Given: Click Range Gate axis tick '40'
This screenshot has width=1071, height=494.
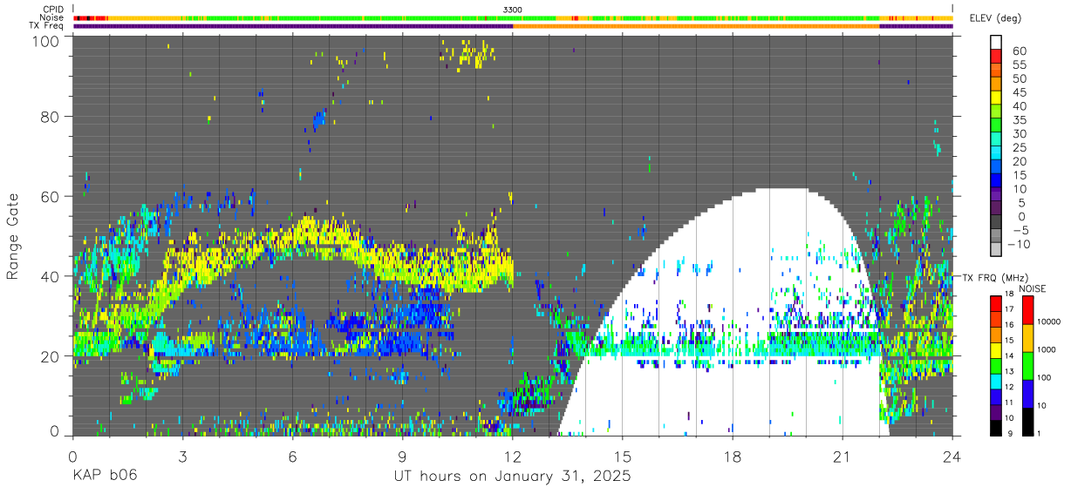Looking at the screenshot, I should (51, 277).
